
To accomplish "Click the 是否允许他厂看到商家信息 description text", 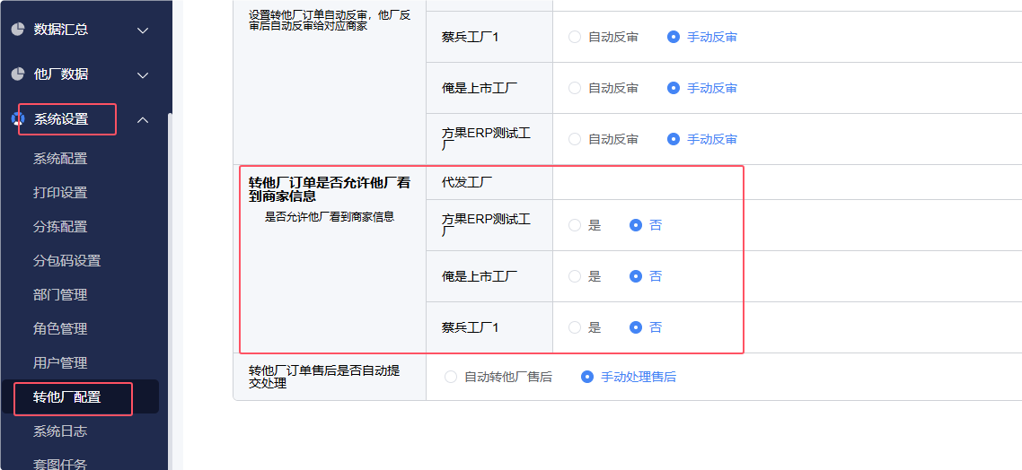I will pyautogui.click(x=330, y=217).
